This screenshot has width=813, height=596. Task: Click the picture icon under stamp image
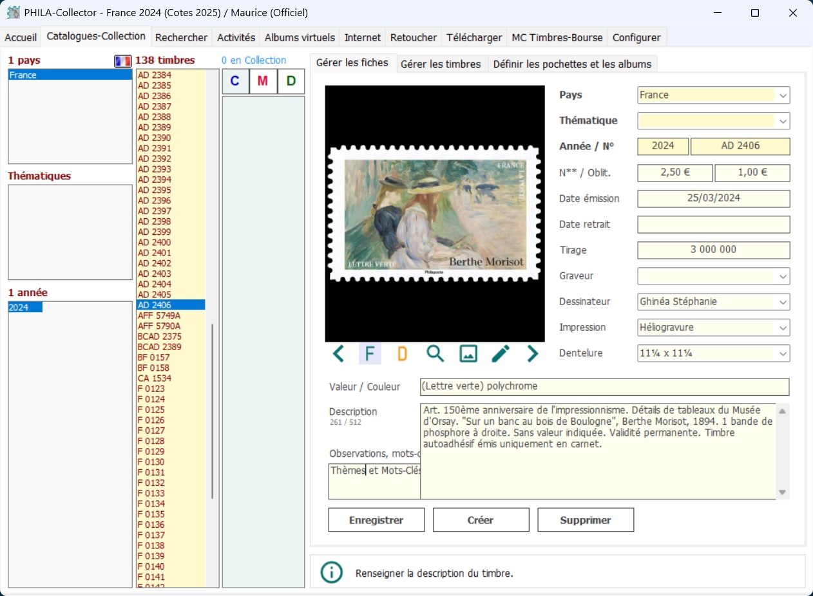click(x=468, y=353)
